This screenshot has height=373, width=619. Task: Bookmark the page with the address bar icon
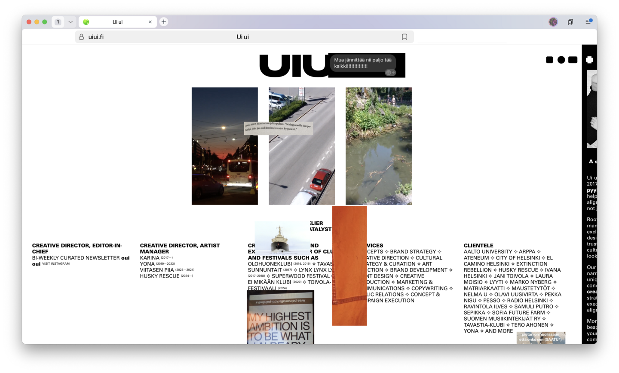coord(404,37)
